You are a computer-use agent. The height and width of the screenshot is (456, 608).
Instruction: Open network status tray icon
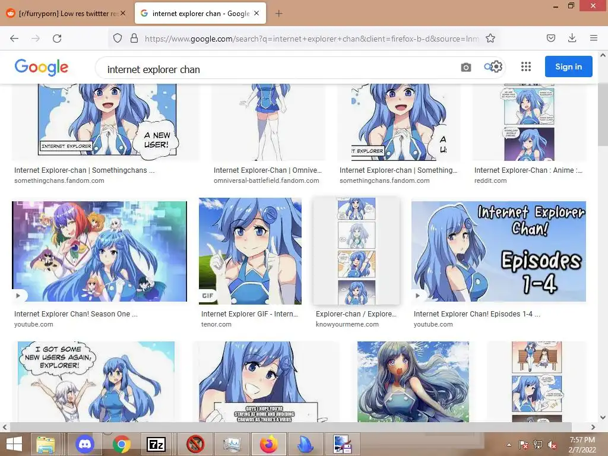[538, 444]
